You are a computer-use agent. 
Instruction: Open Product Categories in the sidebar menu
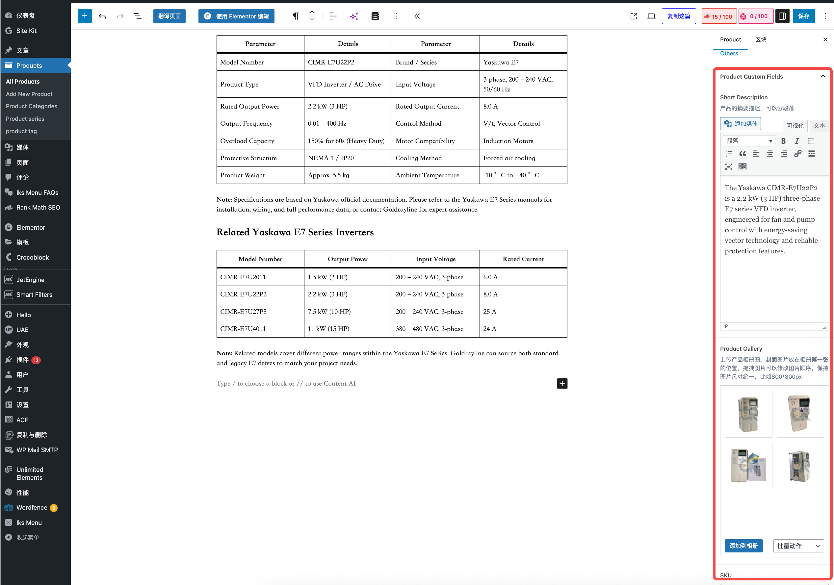tap(31, 106)
